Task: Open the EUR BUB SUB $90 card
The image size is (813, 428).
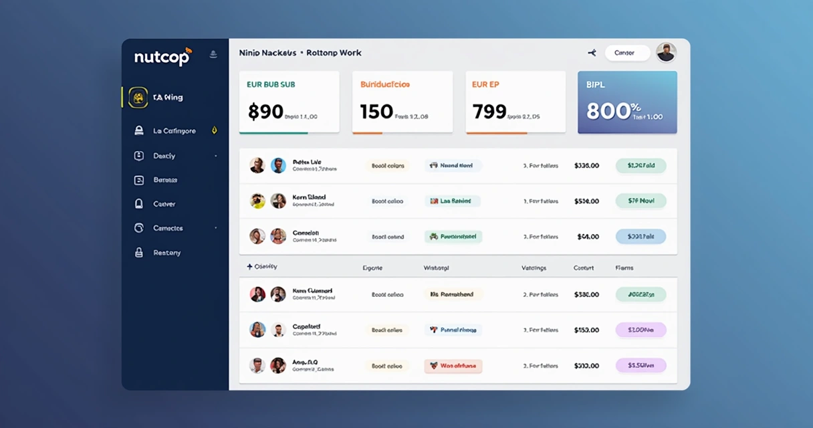Action: (289, 102)
